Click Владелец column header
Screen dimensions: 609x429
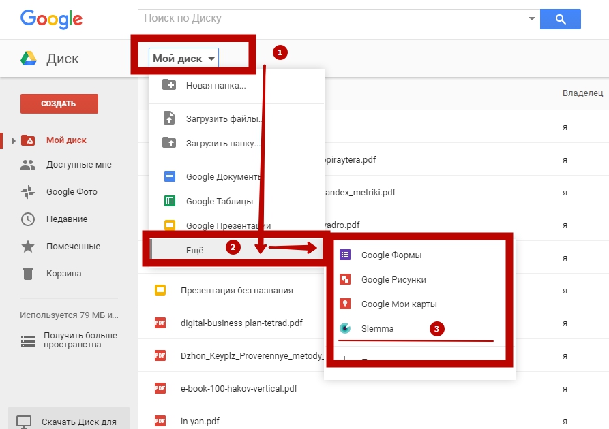(x=582, y=93)
